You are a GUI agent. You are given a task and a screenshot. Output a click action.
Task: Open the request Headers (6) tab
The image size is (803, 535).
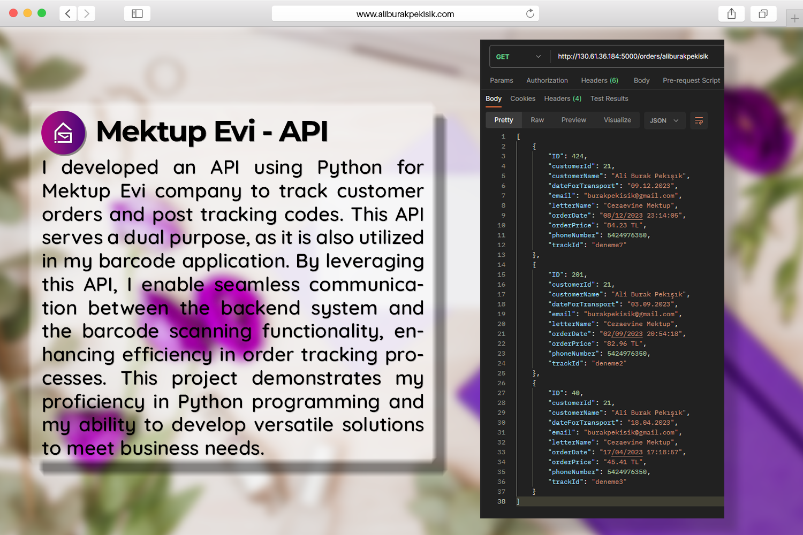click(x=600, y=80)
